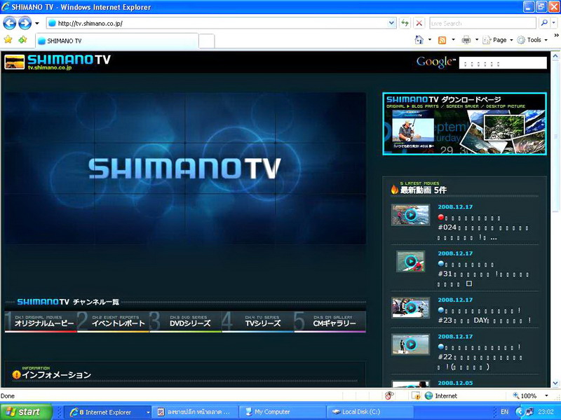Open the #22 movie title link
Viewport: 561px width, 420px height.
pyautogui.click(x=480, y=357)
